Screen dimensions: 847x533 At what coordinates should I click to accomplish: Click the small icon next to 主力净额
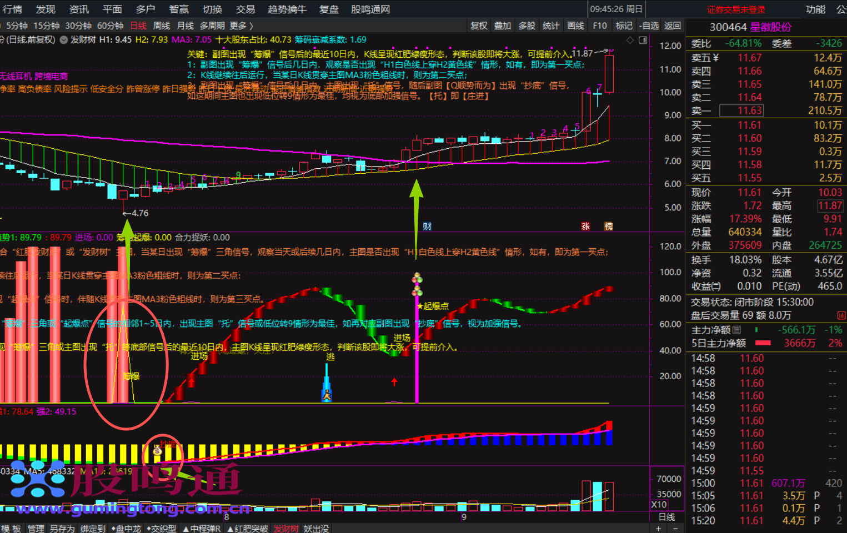736,330
